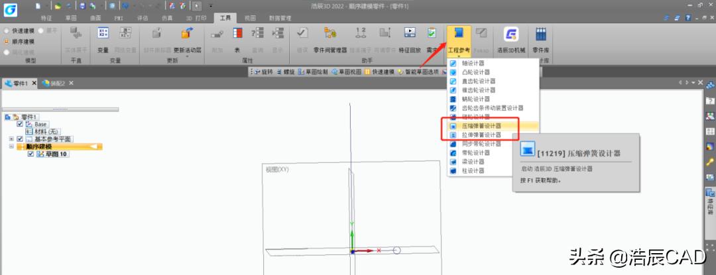Choose 柱设计器 from the menu
716x275 pixels.
point(493,171)
